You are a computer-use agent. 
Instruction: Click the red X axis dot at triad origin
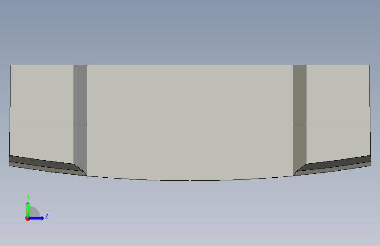(27, 218)
